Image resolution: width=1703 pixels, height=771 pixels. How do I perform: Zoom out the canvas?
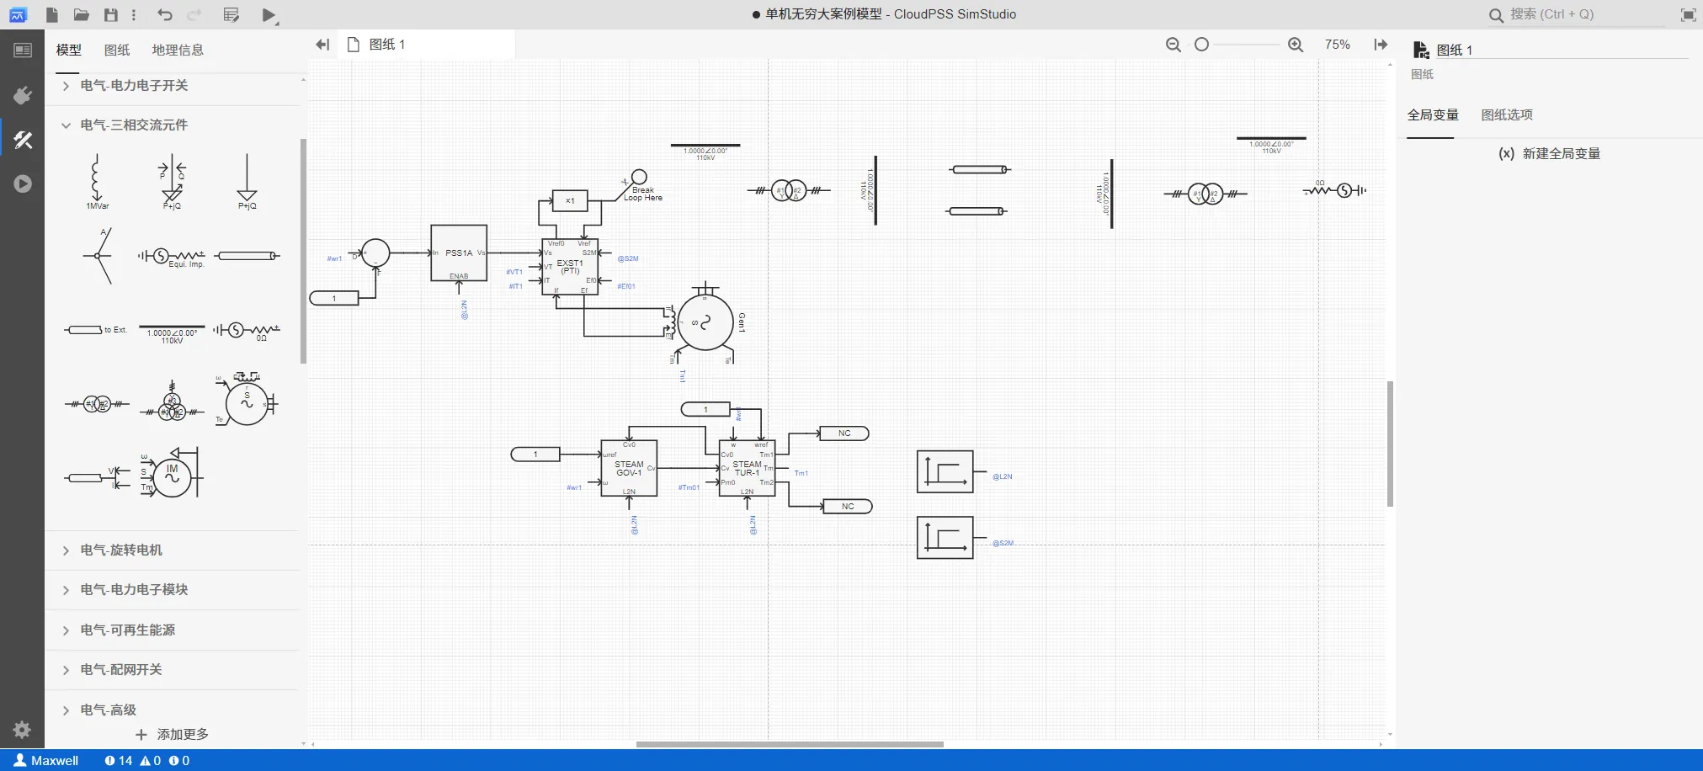pyautogui.click(x=1173, y=45)
